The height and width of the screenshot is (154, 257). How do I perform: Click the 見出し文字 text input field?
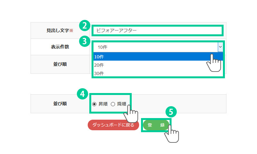pos(157,31)
